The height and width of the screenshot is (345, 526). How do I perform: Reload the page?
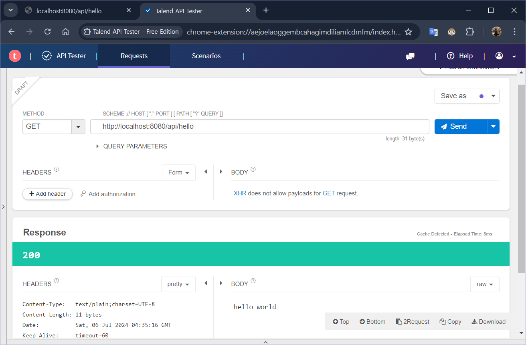click(47, 32)
